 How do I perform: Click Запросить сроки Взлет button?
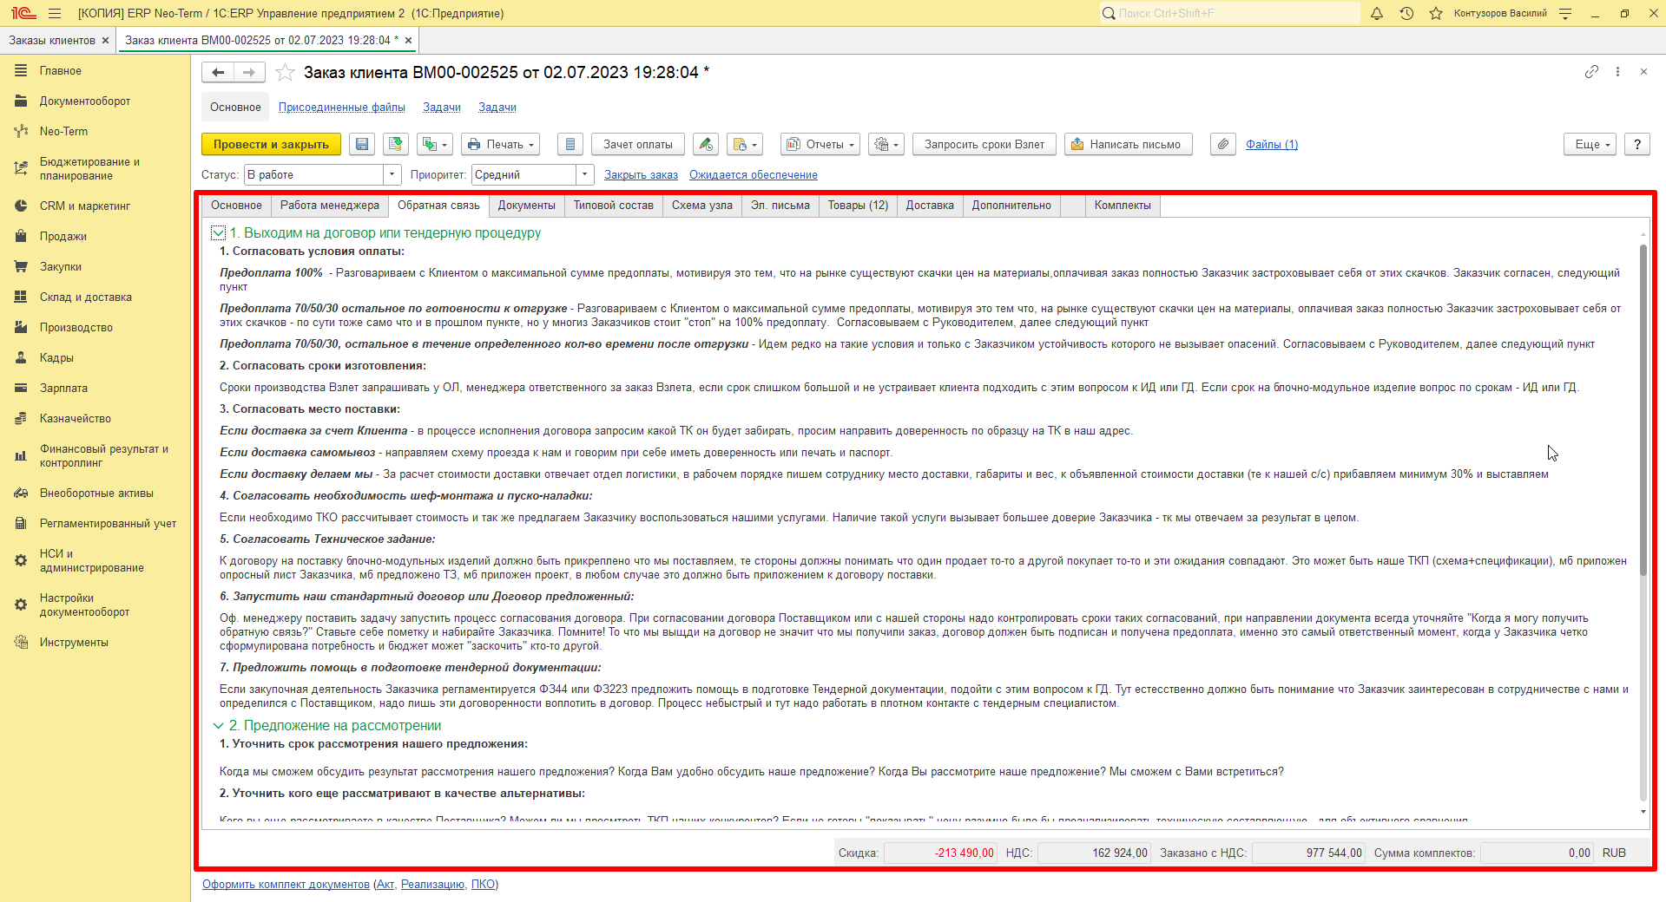(984, 145)
